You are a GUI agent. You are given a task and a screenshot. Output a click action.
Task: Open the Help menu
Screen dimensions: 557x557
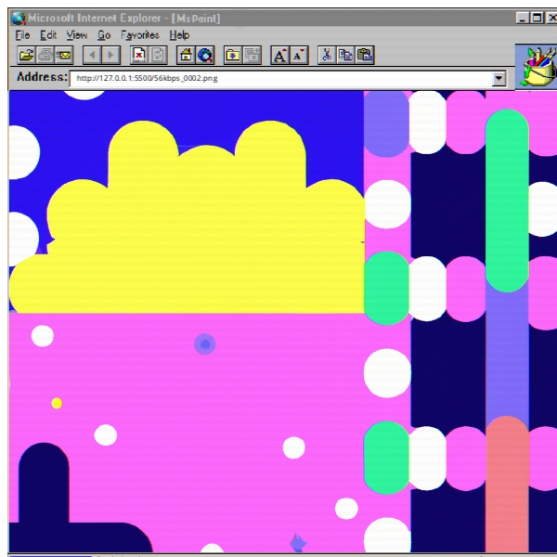click(179, 35)
